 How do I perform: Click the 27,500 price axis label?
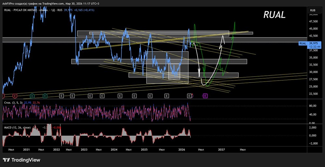tap(314, 79)
